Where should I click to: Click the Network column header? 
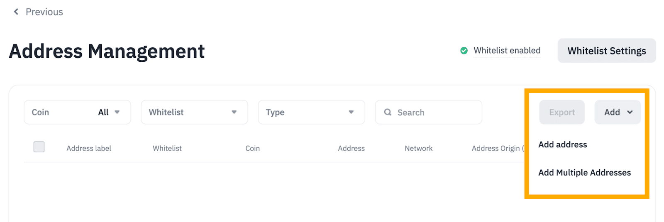point(418,148)
